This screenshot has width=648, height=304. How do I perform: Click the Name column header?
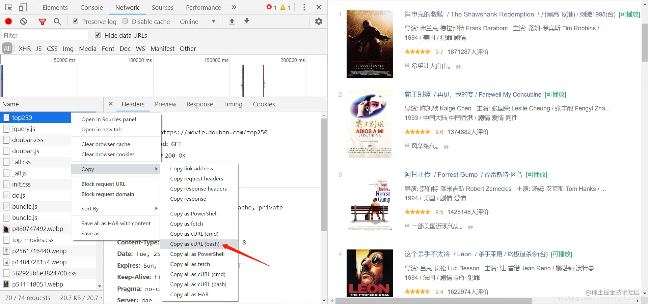click(x=51, y=104)
